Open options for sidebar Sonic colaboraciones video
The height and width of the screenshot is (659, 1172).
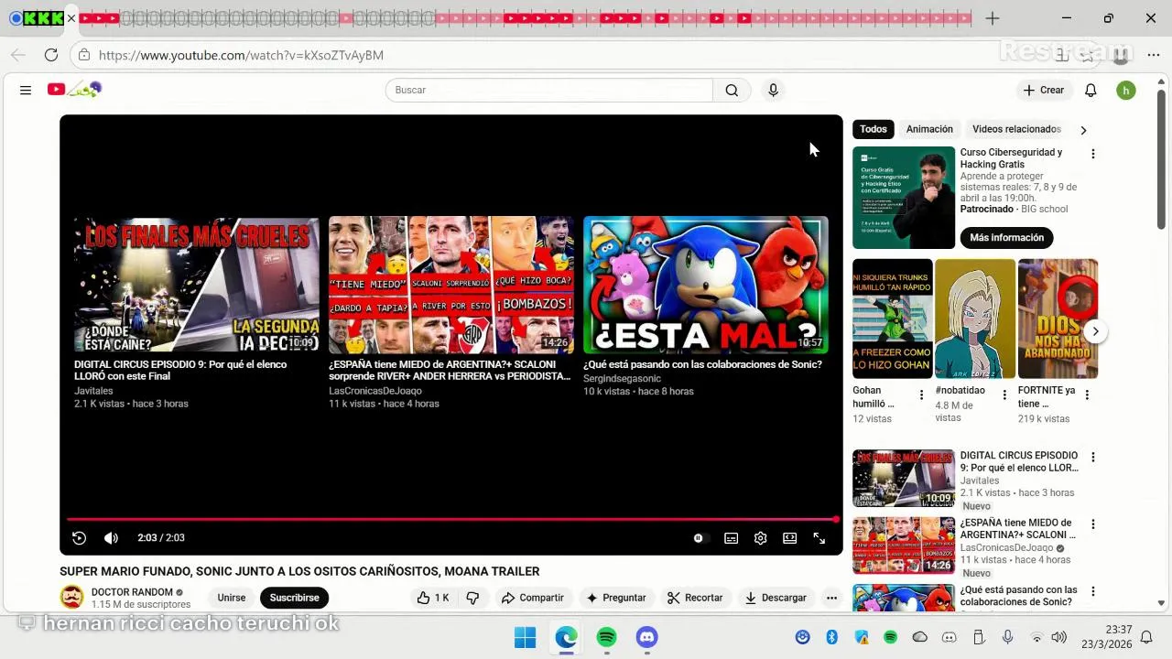point(1092,592)
